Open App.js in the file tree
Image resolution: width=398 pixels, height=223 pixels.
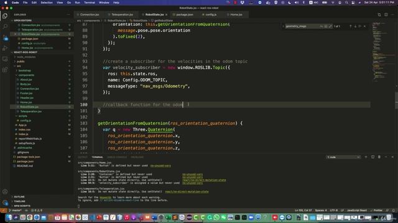pyautogui.click(x=22, y=125)
